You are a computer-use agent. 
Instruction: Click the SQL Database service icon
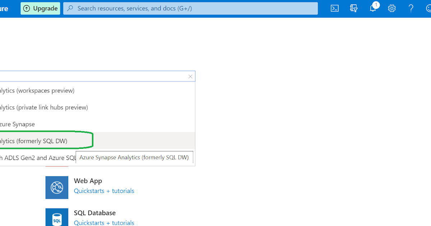(57, 217)
